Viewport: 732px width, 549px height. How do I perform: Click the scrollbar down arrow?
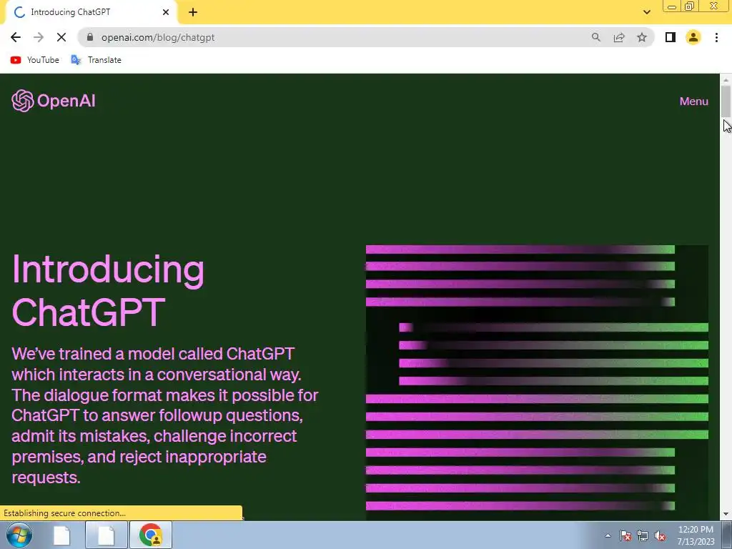click(x=726, y=514)
